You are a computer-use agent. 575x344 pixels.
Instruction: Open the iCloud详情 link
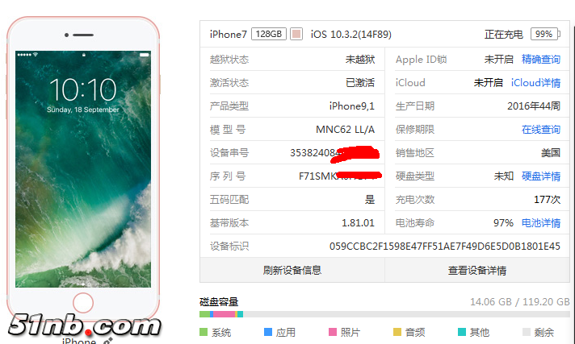[535, 83]
